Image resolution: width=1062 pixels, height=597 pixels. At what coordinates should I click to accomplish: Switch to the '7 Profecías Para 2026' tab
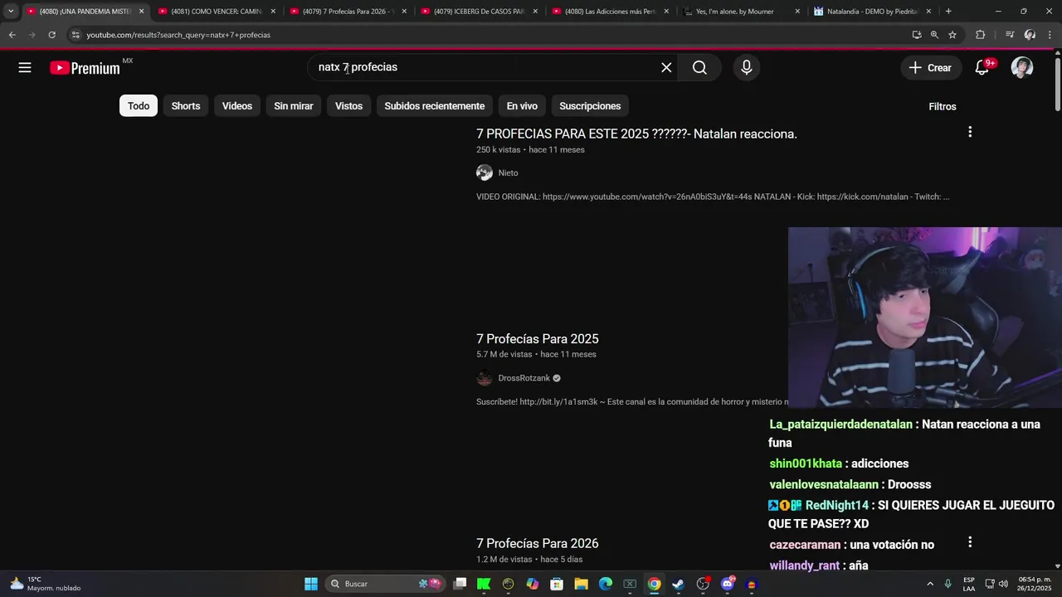[348, 12]
